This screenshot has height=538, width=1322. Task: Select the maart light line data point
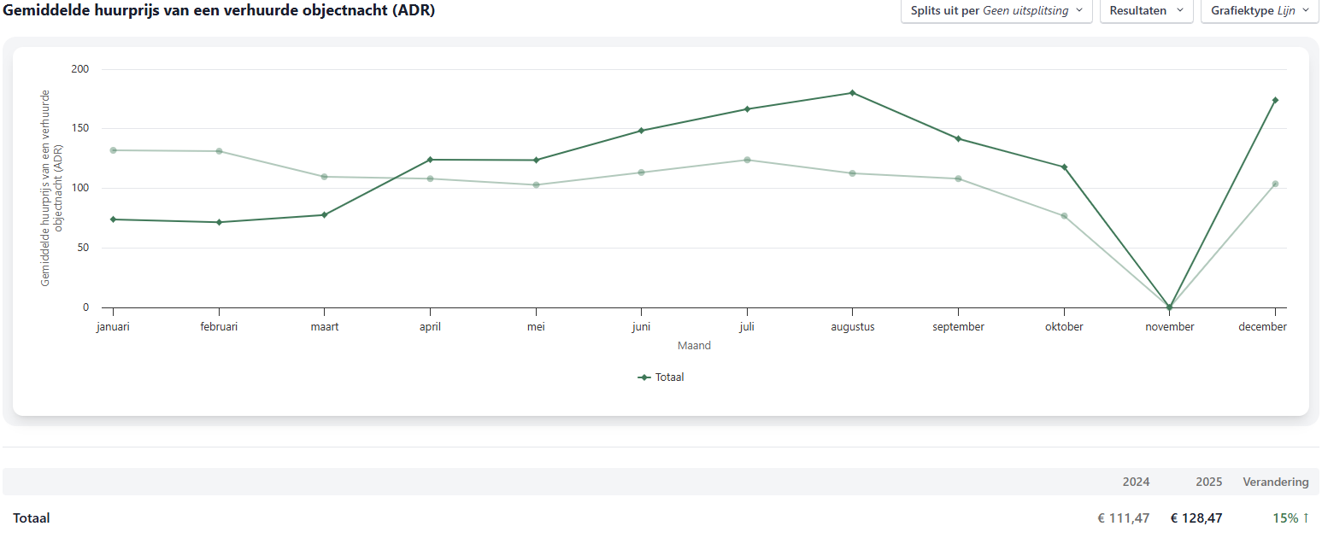[x=325, y=177]
